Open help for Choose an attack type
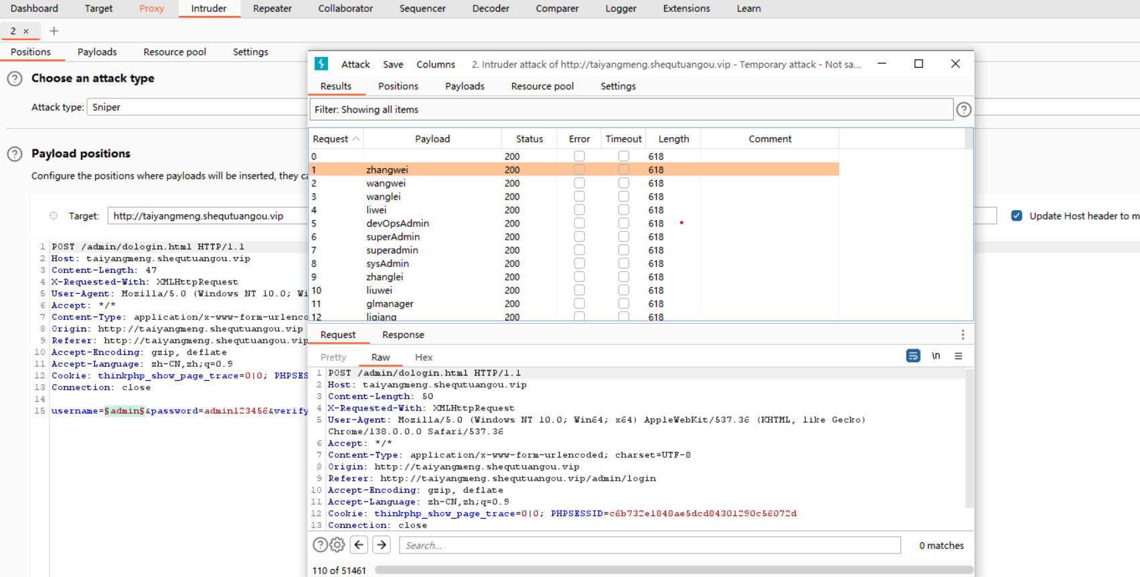The height and width of the screenshot is (577, 1140). click(14, 78)
